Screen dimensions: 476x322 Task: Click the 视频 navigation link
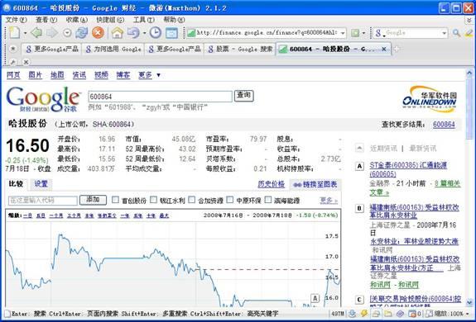[x=101, y=75]
